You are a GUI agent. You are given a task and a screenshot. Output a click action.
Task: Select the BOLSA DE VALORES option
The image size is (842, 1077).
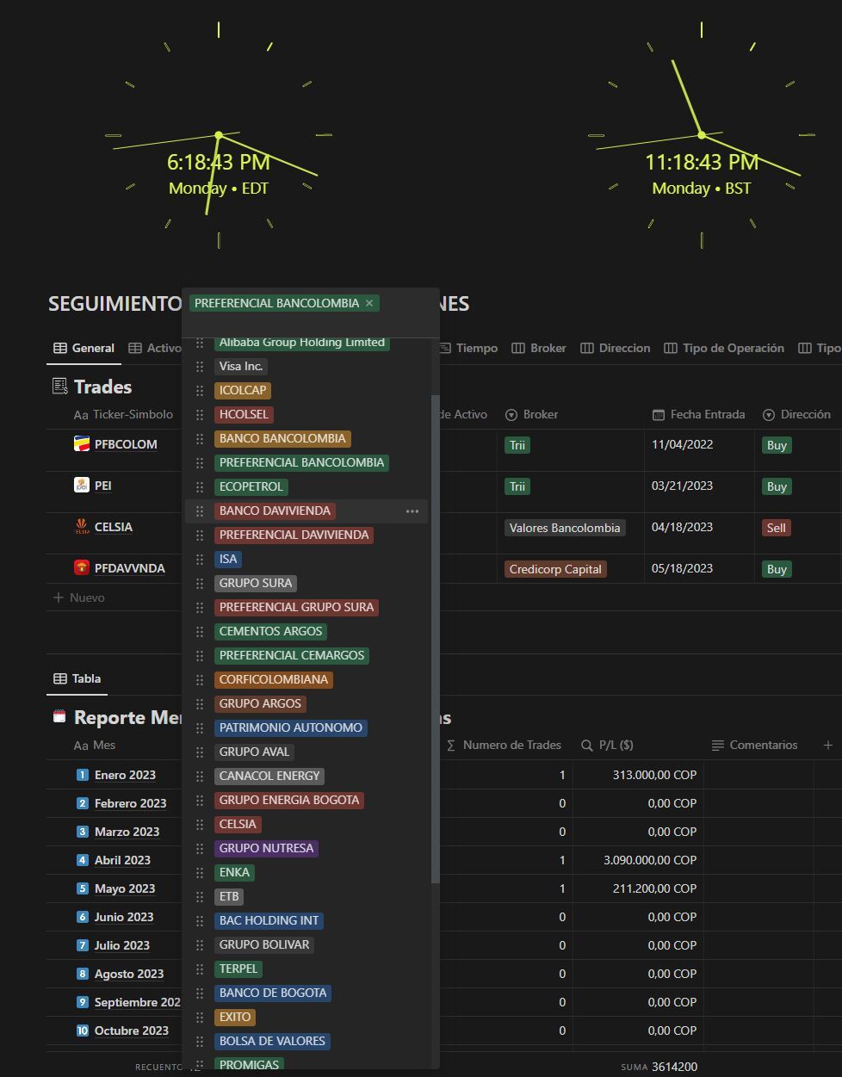[x=272, y=1041]
